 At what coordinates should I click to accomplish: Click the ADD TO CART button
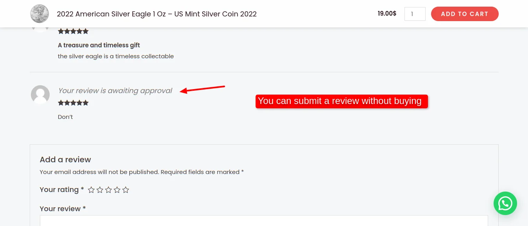coord(465,14)
